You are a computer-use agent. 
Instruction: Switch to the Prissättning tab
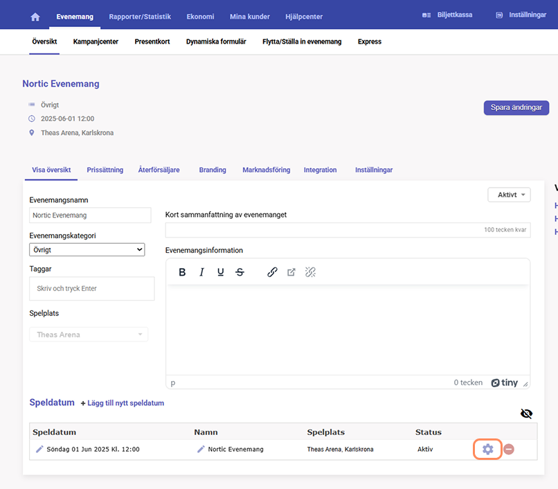coord(105,170)
